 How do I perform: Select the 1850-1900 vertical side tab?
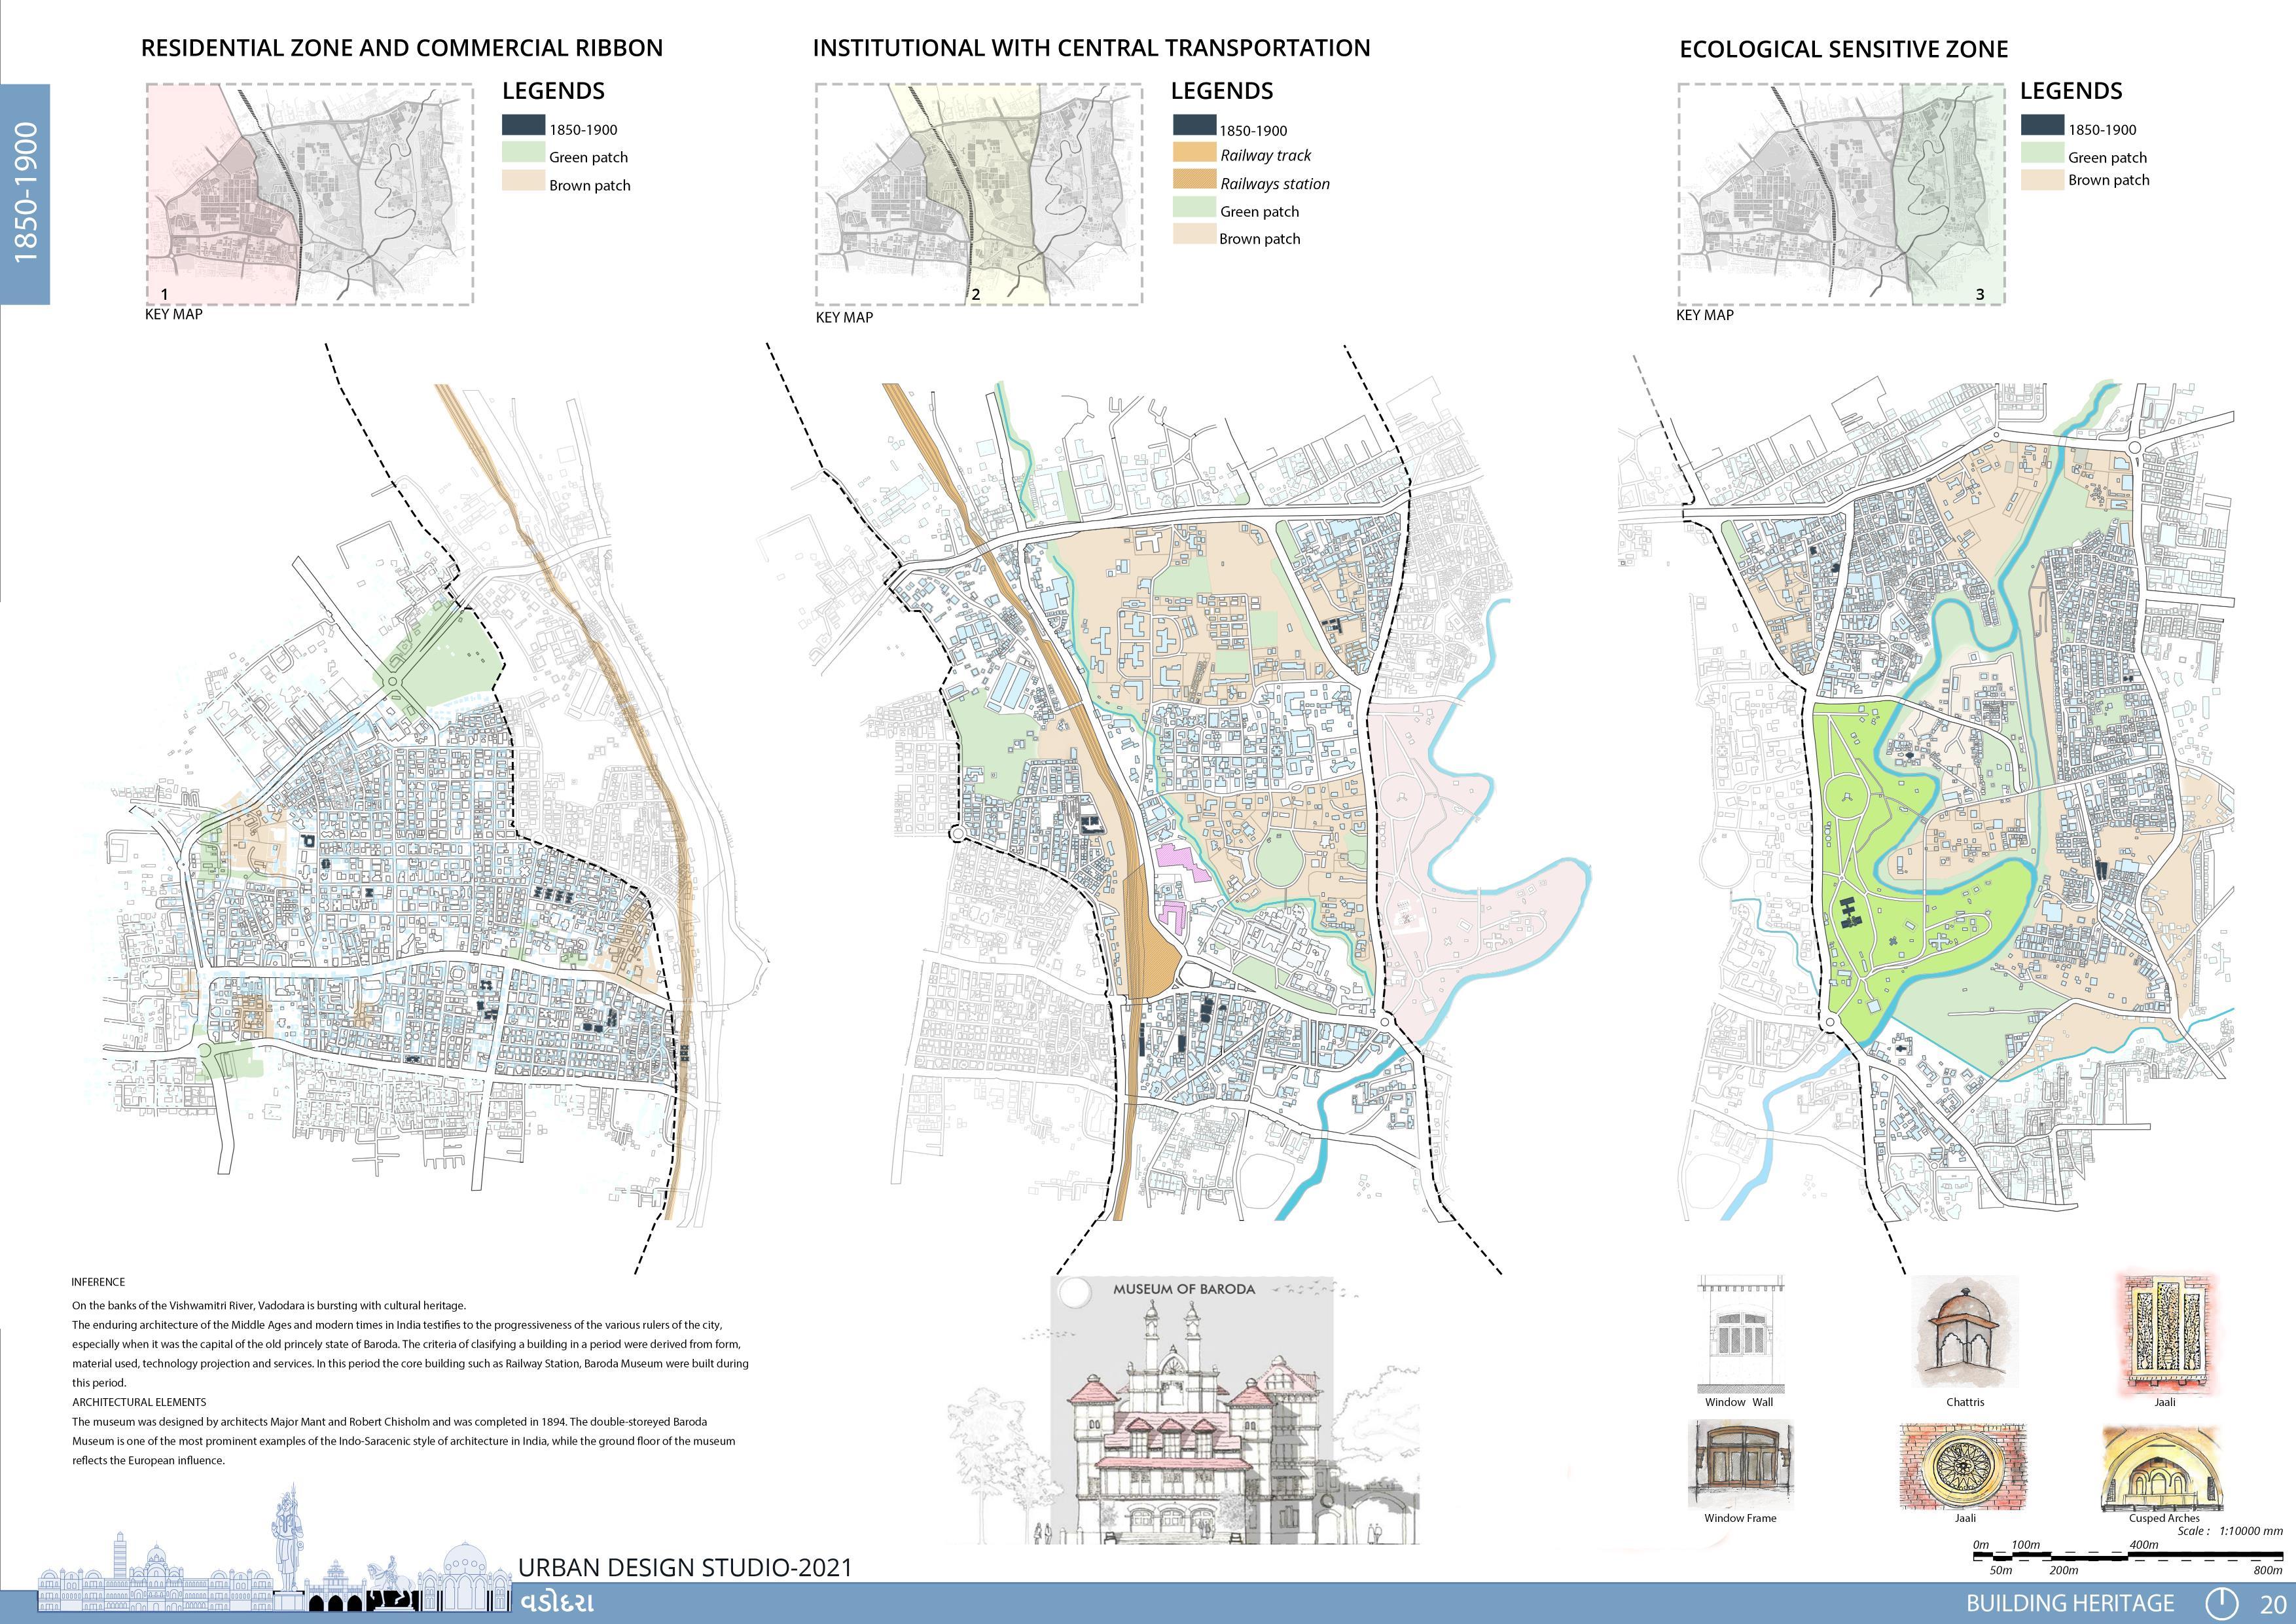tap(25, 193)
